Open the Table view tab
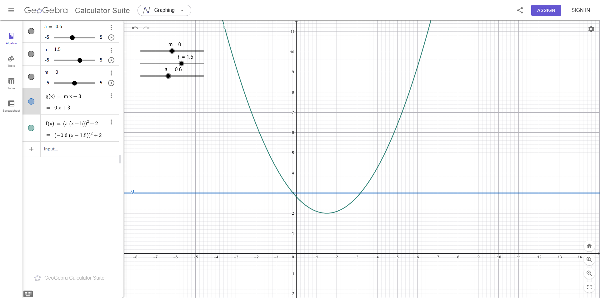 click(11, 84)
